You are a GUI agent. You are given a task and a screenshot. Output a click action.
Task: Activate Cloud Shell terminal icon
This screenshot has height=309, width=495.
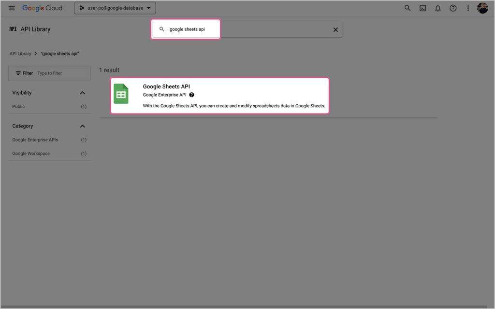pos(422,8)
